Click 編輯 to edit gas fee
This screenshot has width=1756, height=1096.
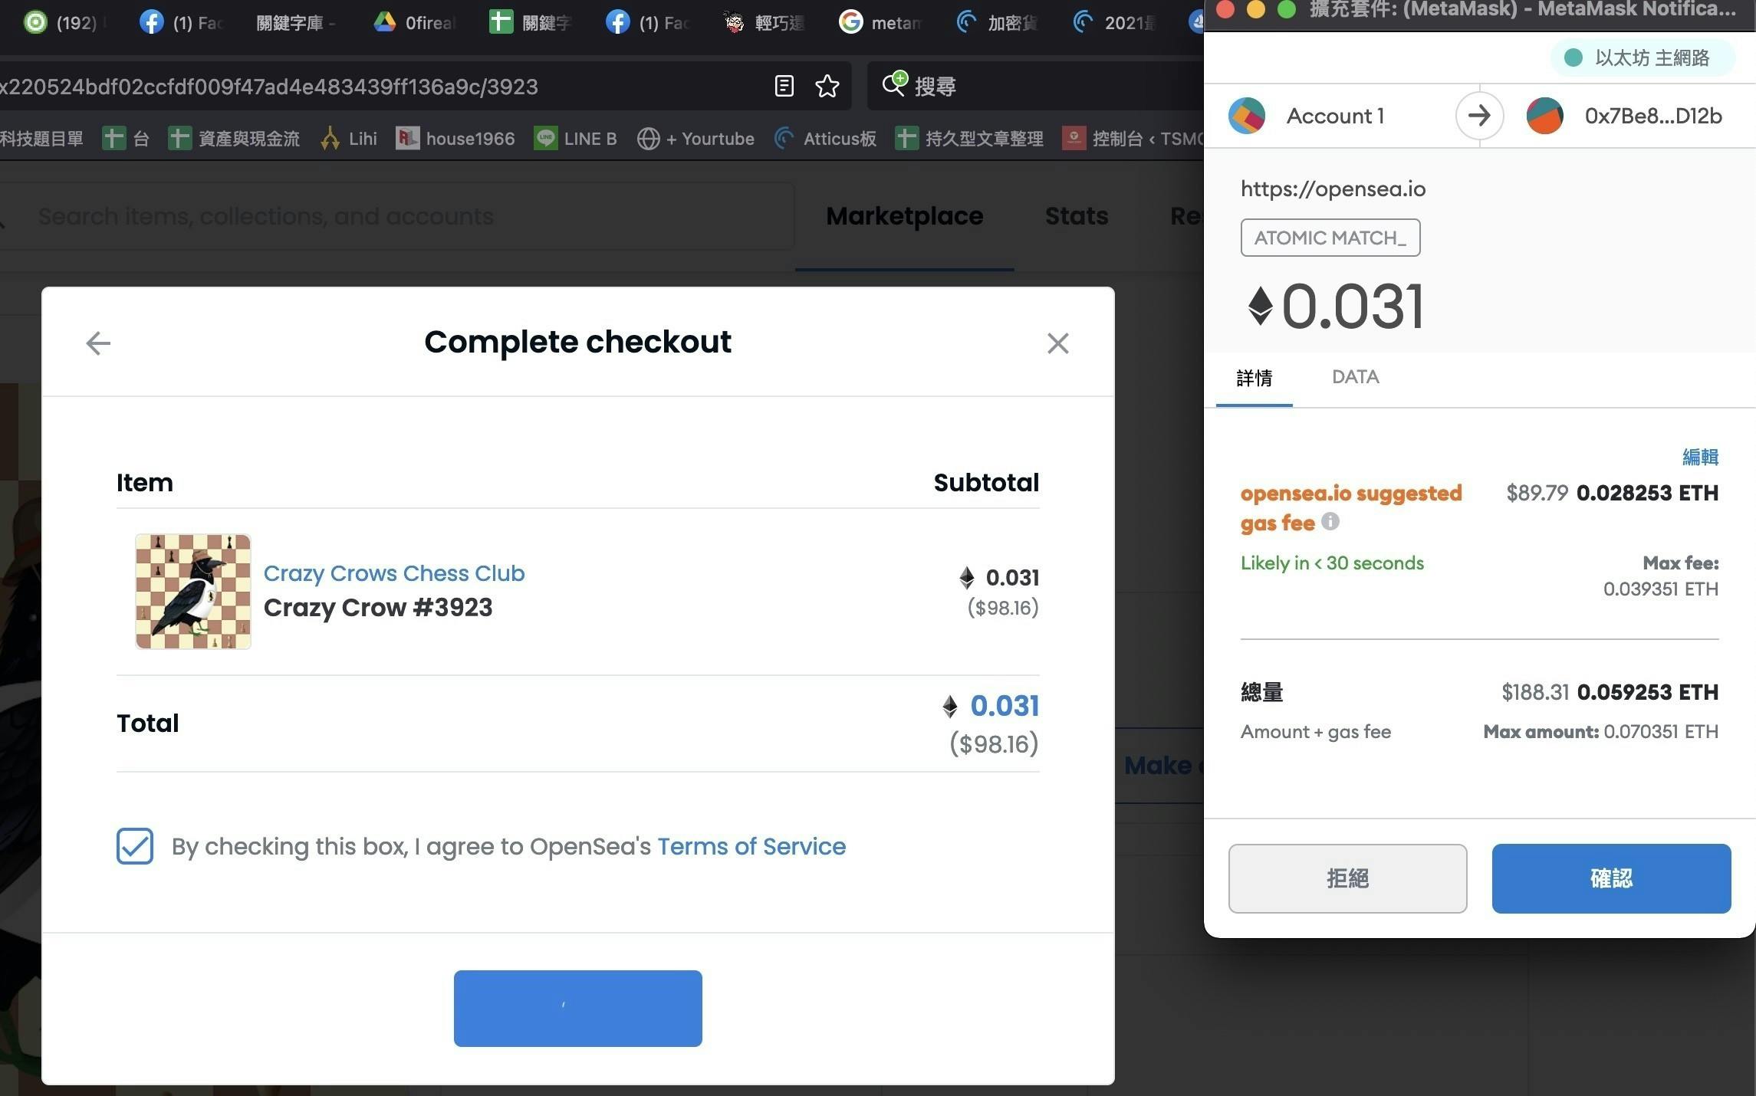click(1699, 457)
